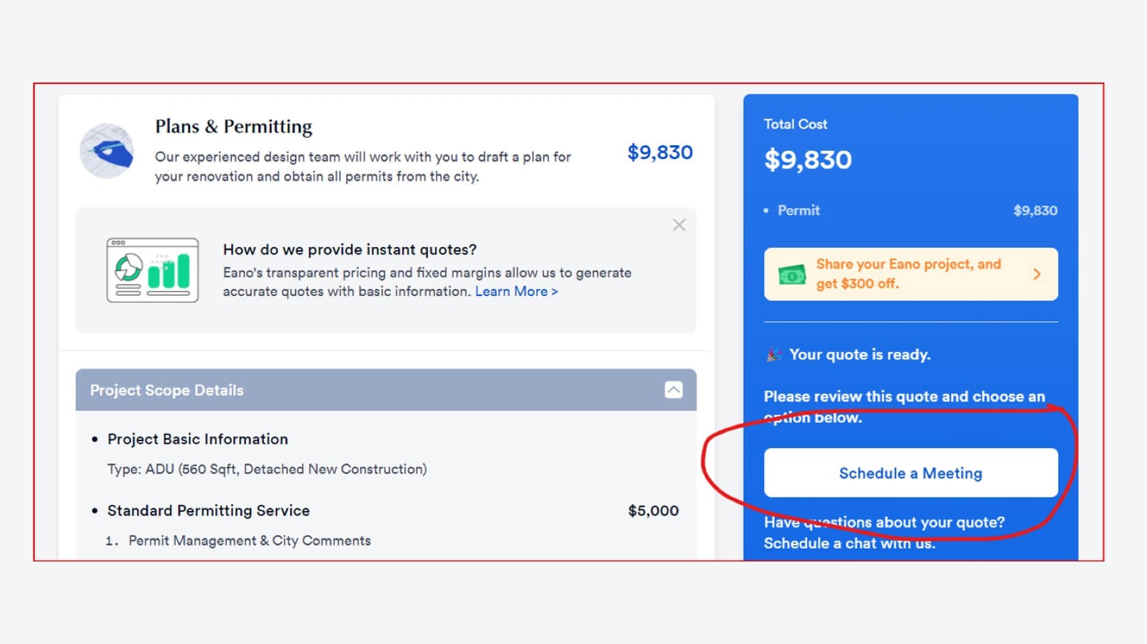Select the Project Basic Information item
Image resolution: width=1147 pixels, height=644 pixels.
(197, 439)
